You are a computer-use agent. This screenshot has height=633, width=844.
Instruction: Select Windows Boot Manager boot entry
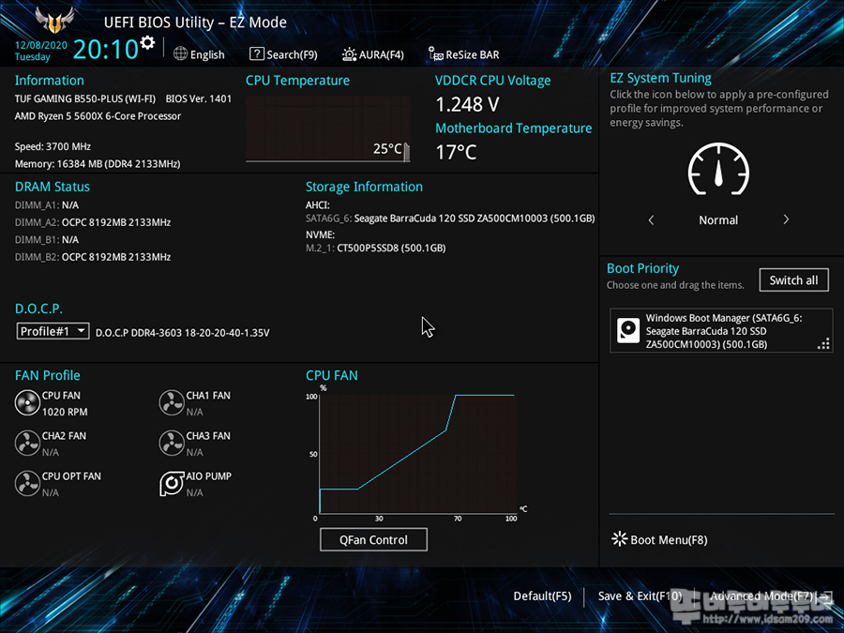click(721, 330)
